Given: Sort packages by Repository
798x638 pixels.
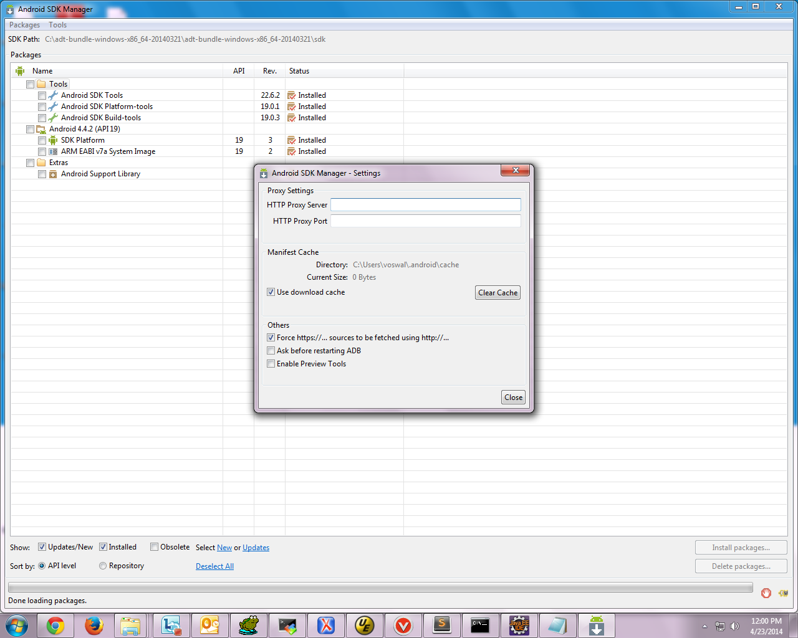Looking at the screenshot, I should pyautogui.click(x=103, y=566).
